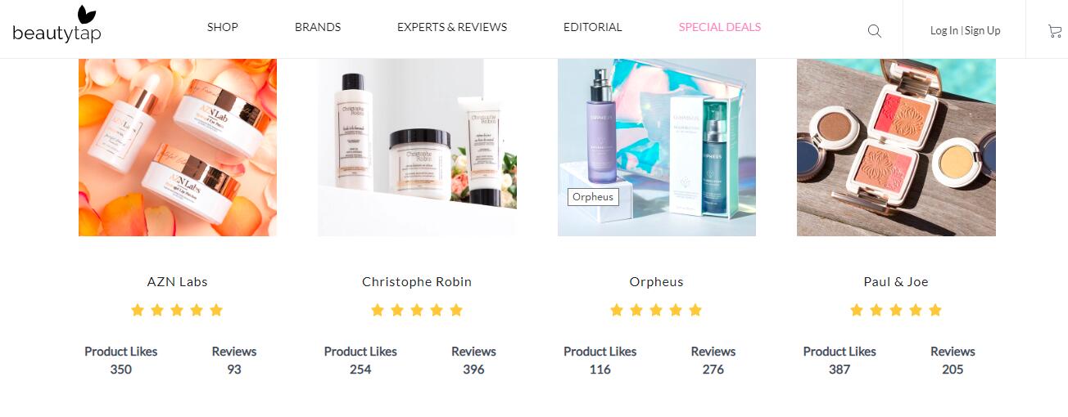Image resolution: width=1068 pixels, height=417 pixels.
Task: Open the EDITORIAL menu
Action: 593,27
